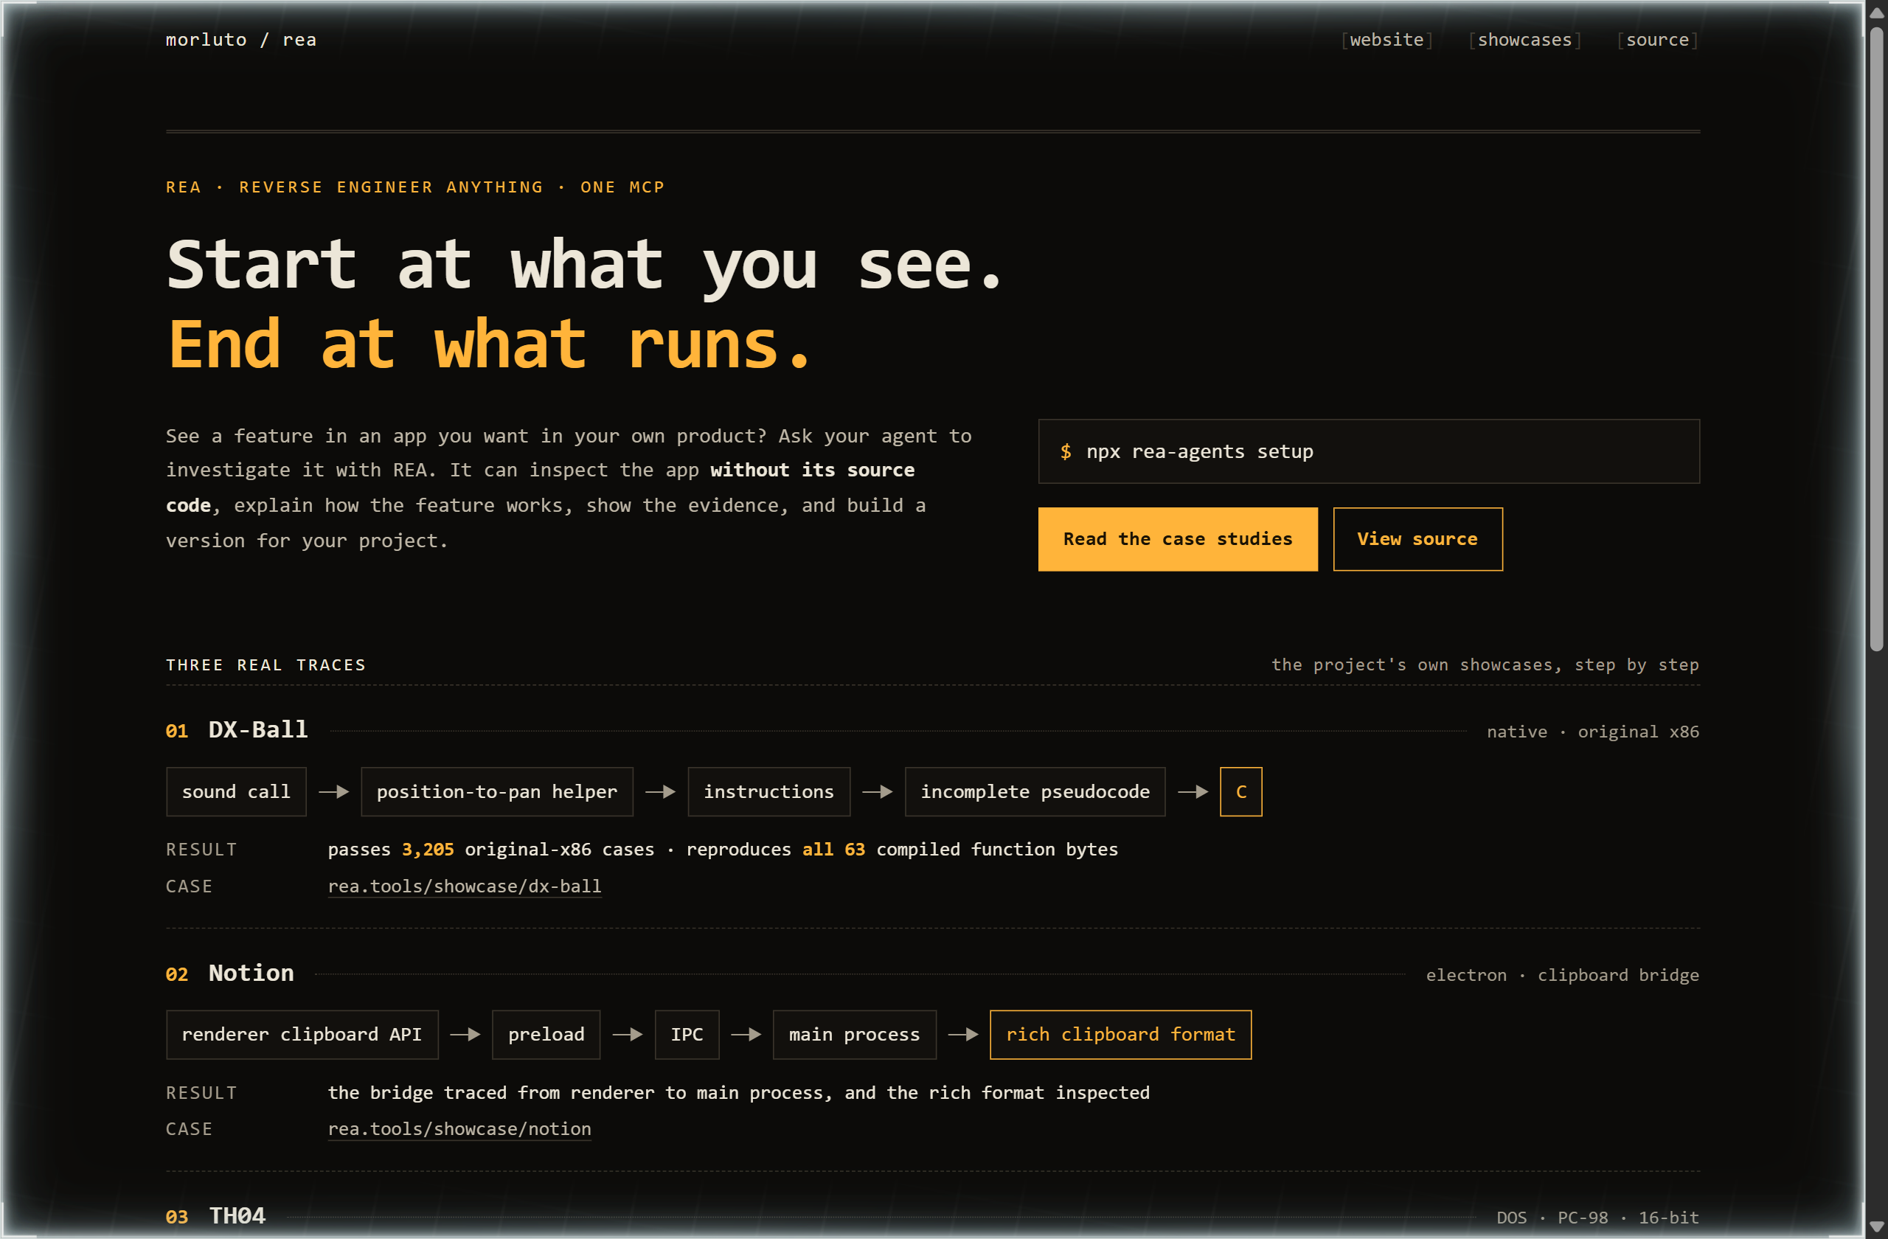
Task: Click the incomplete pseudocode step
Action: 1035,791
